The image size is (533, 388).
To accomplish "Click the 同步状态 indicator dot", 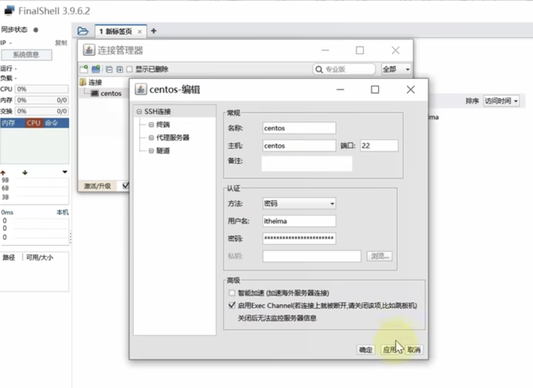I will click(36, 30).
